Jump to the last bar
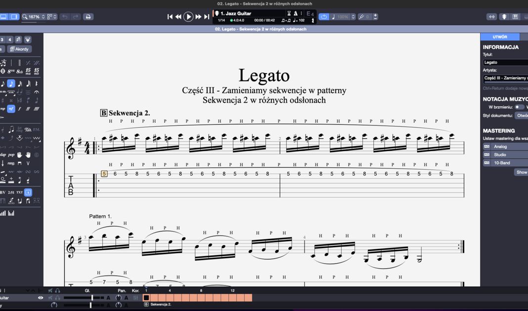The image size is (528, 311). (x=207, y=17)
